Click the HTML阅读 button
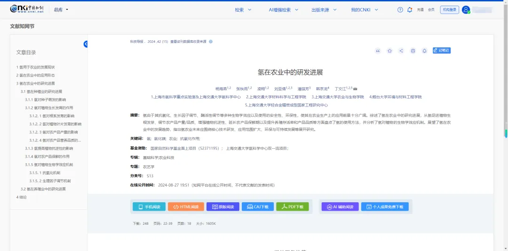 [x=186, y=206]
